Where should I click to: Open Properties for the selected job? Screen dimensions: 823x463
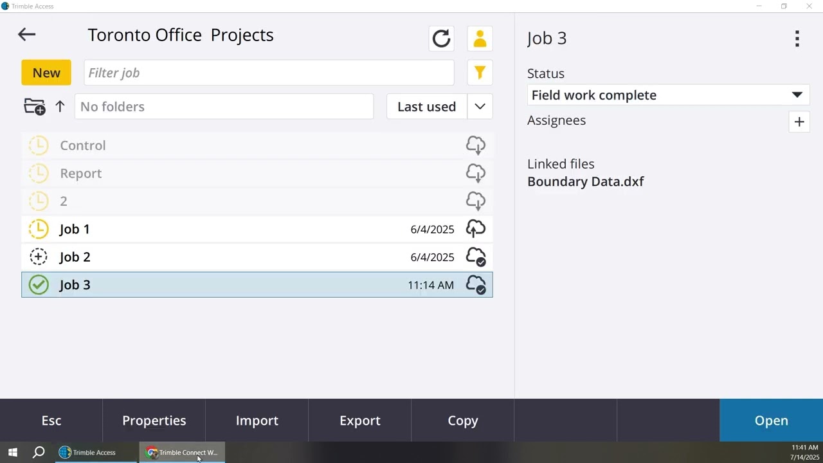154,421
